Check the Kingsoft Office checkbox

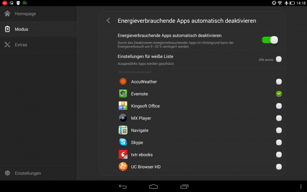coord(279,106)
